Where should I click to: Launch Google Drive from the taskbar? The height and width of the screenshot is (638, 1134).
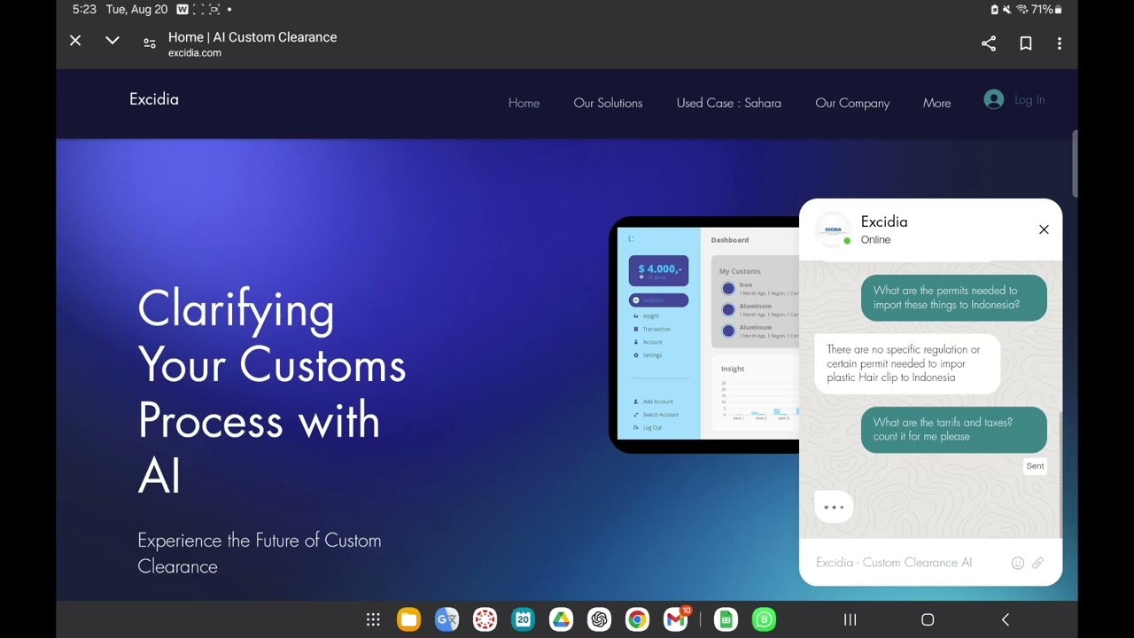click(561, 620)
